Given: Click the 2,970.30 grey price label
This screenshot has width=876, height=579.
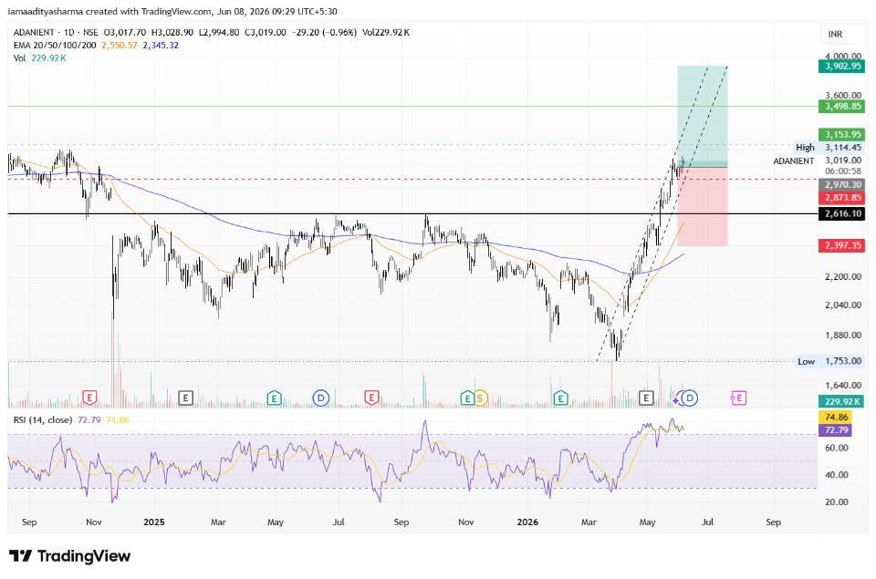Looking at the screenshot, I should (841, 185).
